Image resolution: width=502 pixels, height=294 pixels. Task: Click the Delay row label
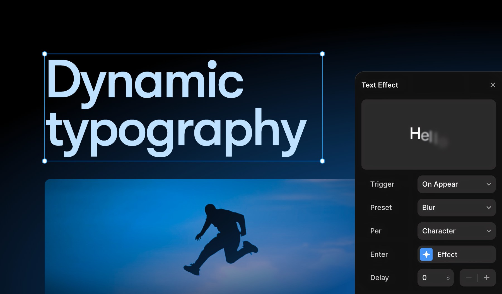pos(379,278)
